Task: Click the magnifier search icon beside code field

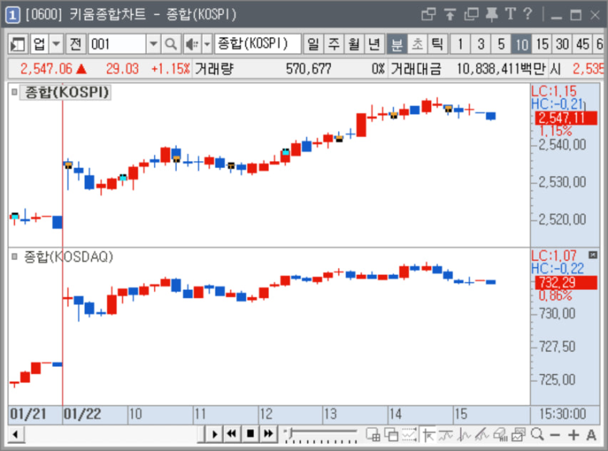Action: 171,44
